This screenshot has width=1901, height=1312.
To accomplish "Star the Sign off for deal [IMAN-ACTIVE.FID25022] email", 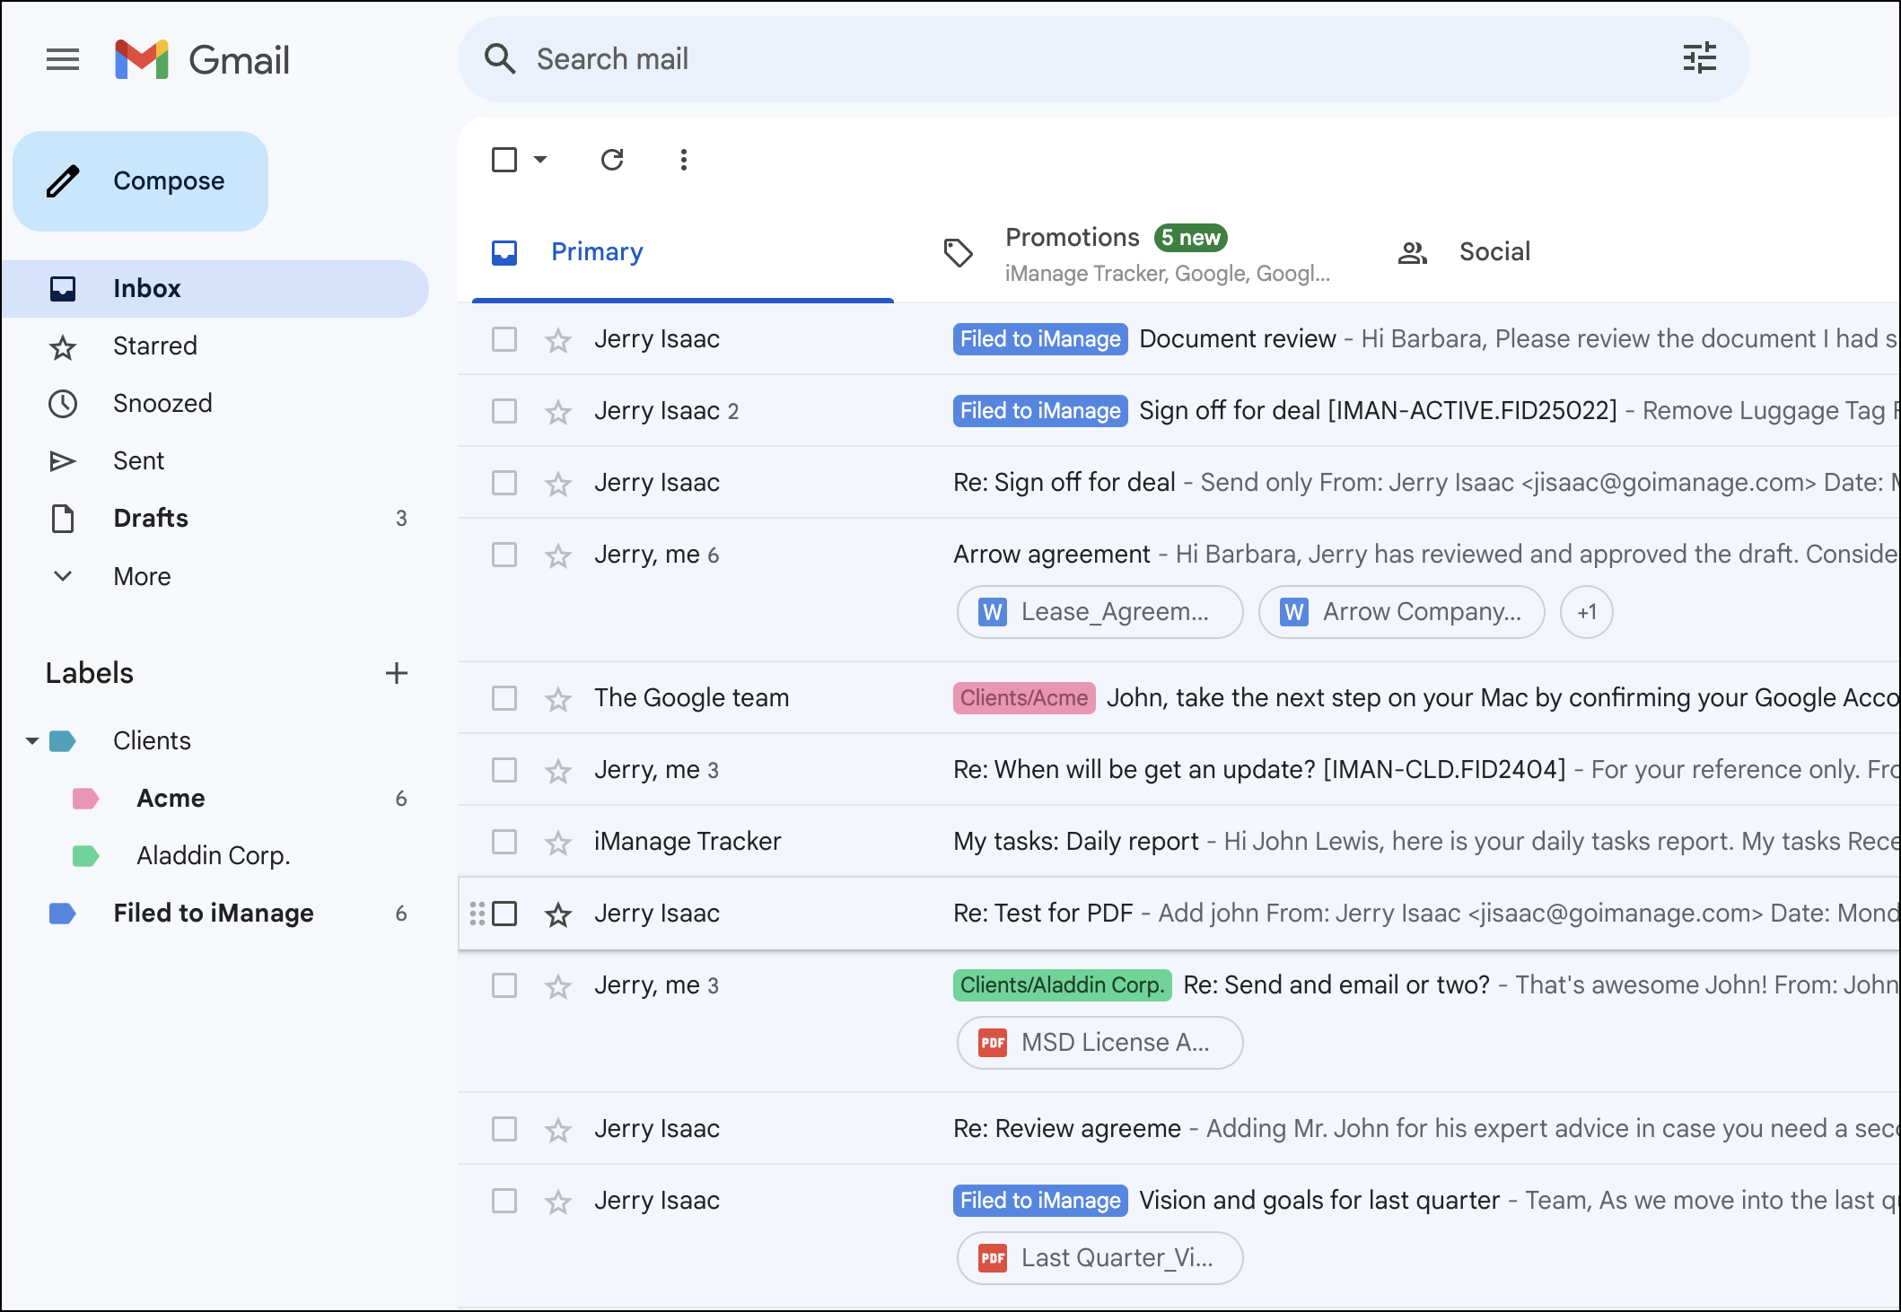I will click(x=558, y=411).
